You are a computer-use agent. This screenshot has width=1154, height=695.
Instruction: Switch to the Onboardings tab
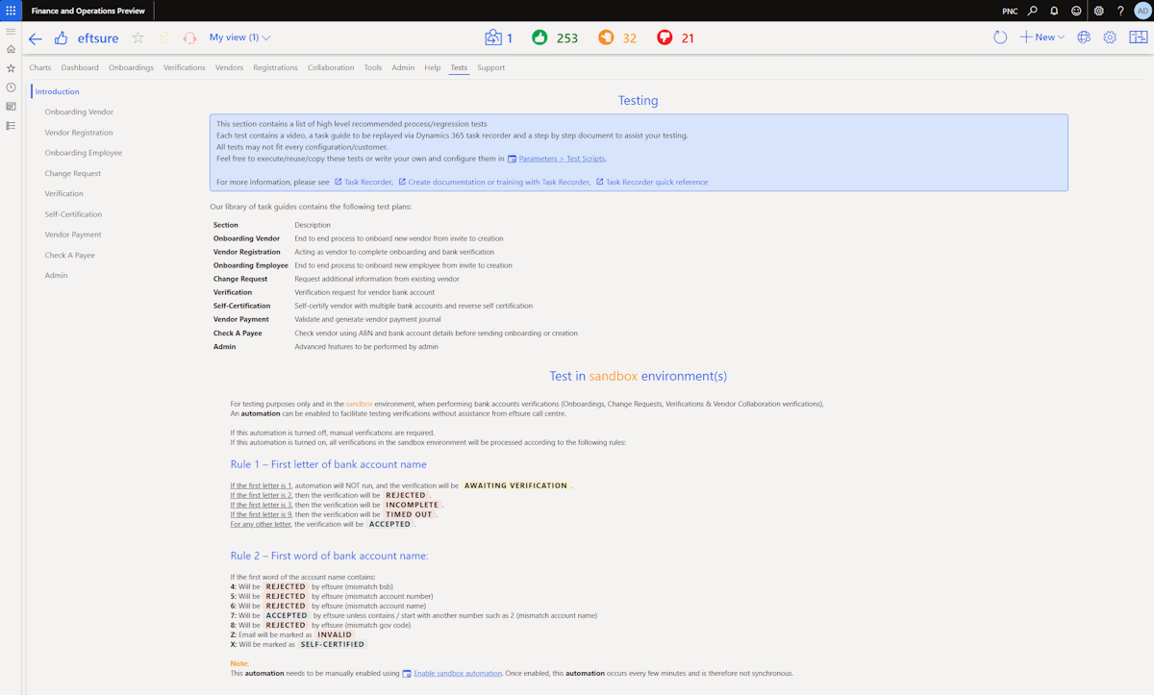coord(131,68)
